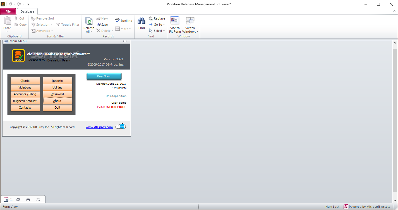Click the Paste clipboard icon

pos(7,21)
